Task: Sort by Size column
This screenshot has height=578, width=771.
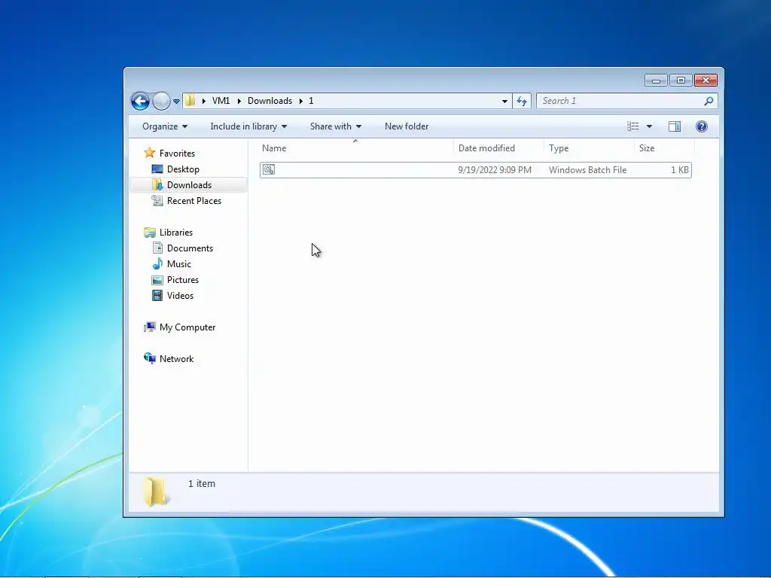Action: (664, 148)
